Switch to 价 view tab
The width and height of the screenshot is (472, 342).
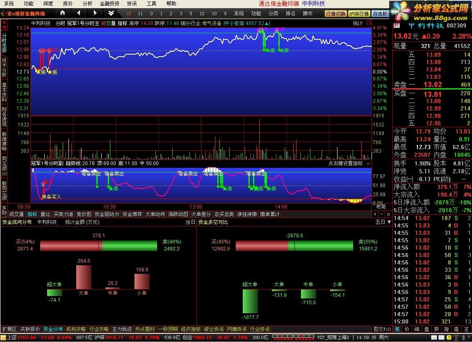[407, 329]
